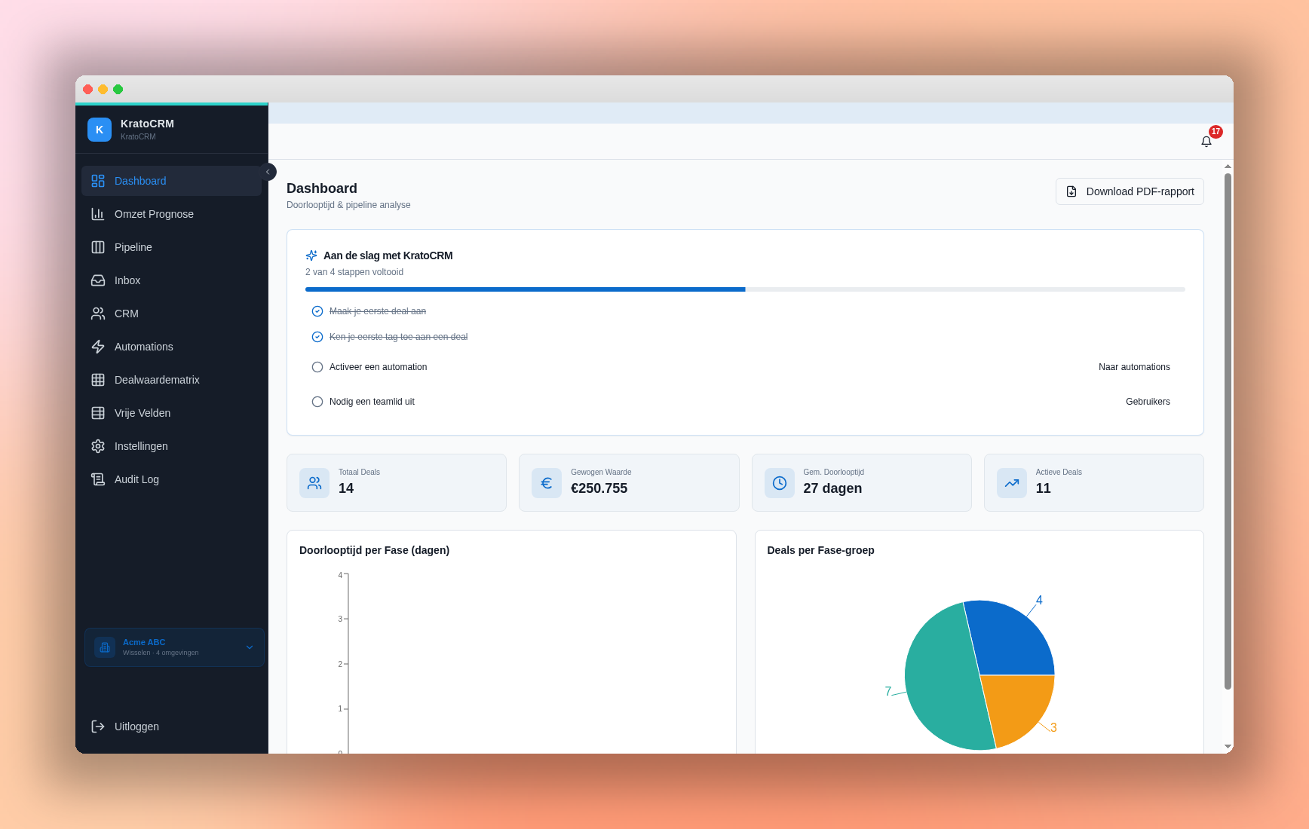This screenshot has width=1309, height=829.
Task: Download the PDF-rapport
Action: pyautogui.click(x=1130, y=191)
